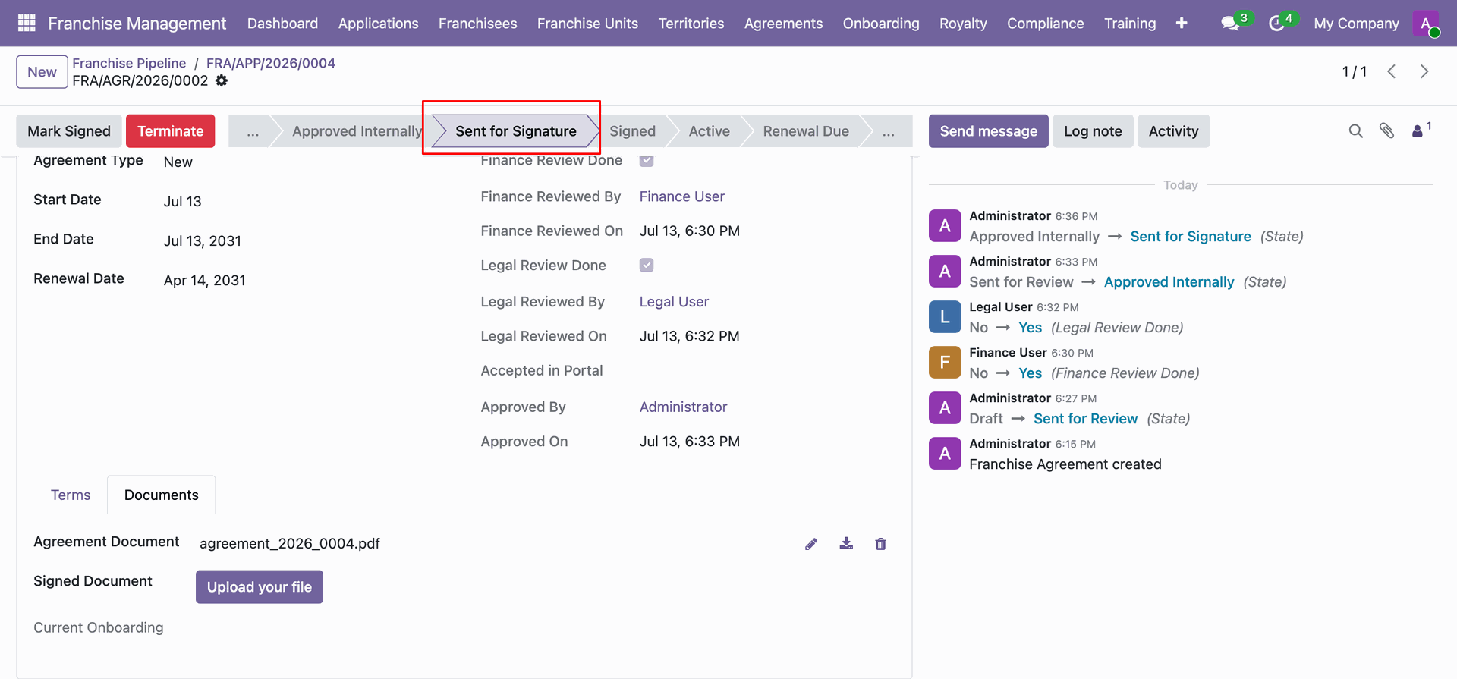Delete agreement document trash icon
The width and height of the screenshot is (1457, 679).
coord(881,544)
